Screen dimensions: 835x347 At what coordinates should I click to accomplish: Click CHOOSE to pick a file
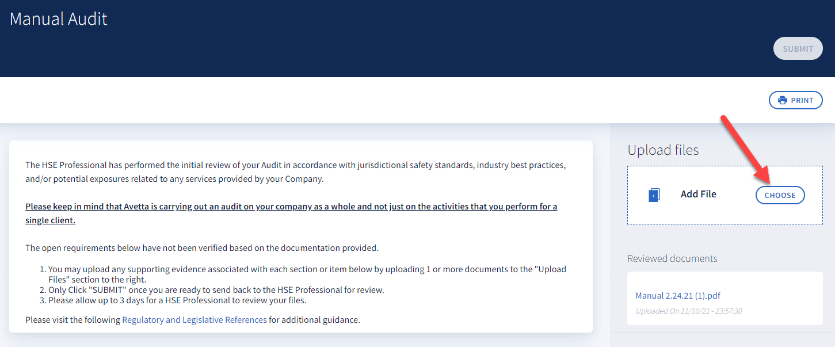pyautogui.click(x=780, y=195)
